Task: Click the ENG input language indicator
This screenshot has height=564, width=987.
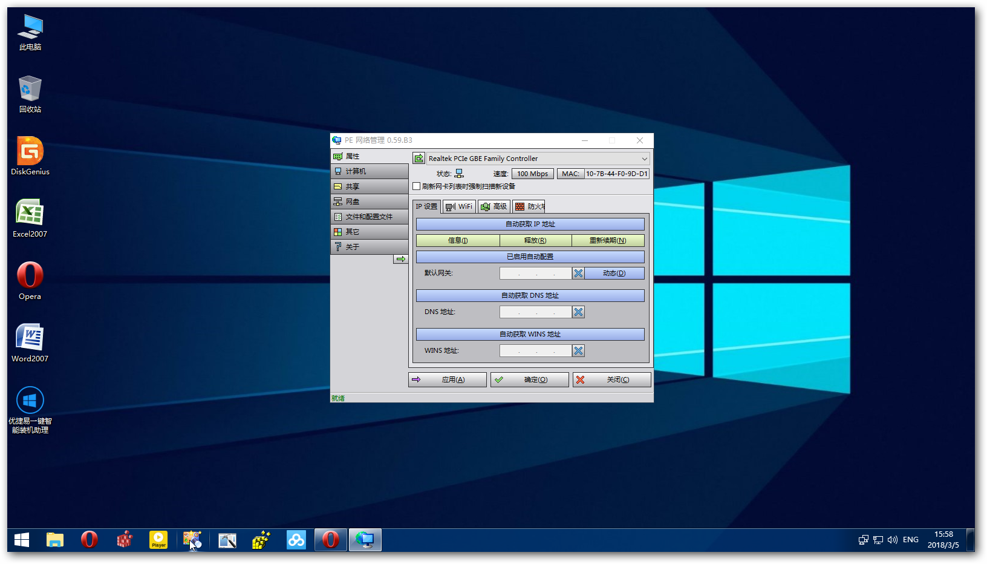Action: click(910, 540)
